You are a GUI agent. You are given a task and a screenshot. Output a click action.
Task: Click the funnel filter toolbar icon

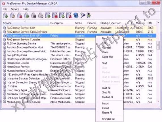83,15
